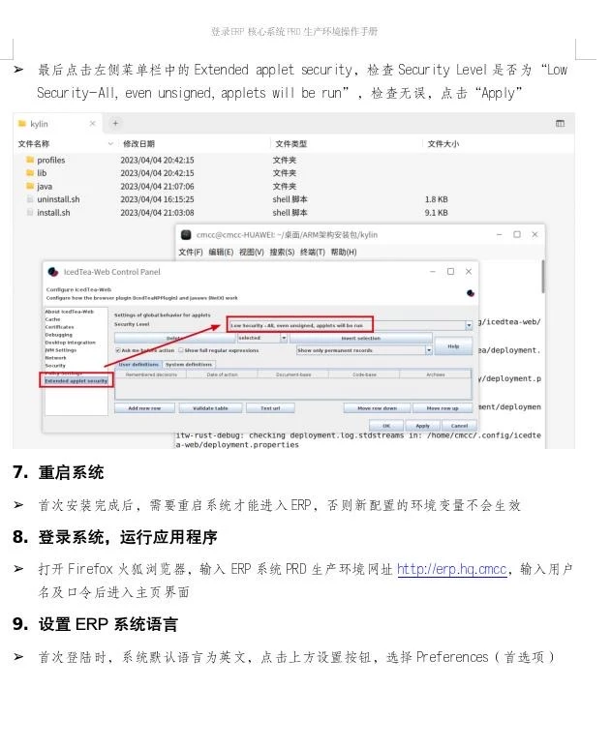Click 'Remembered decisions' table column header

[151, 374]
